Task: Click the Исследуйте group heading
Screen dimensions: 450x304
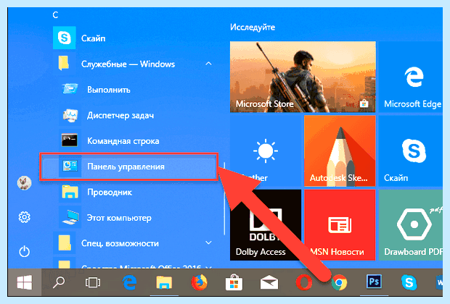Action: coord(253,28)
